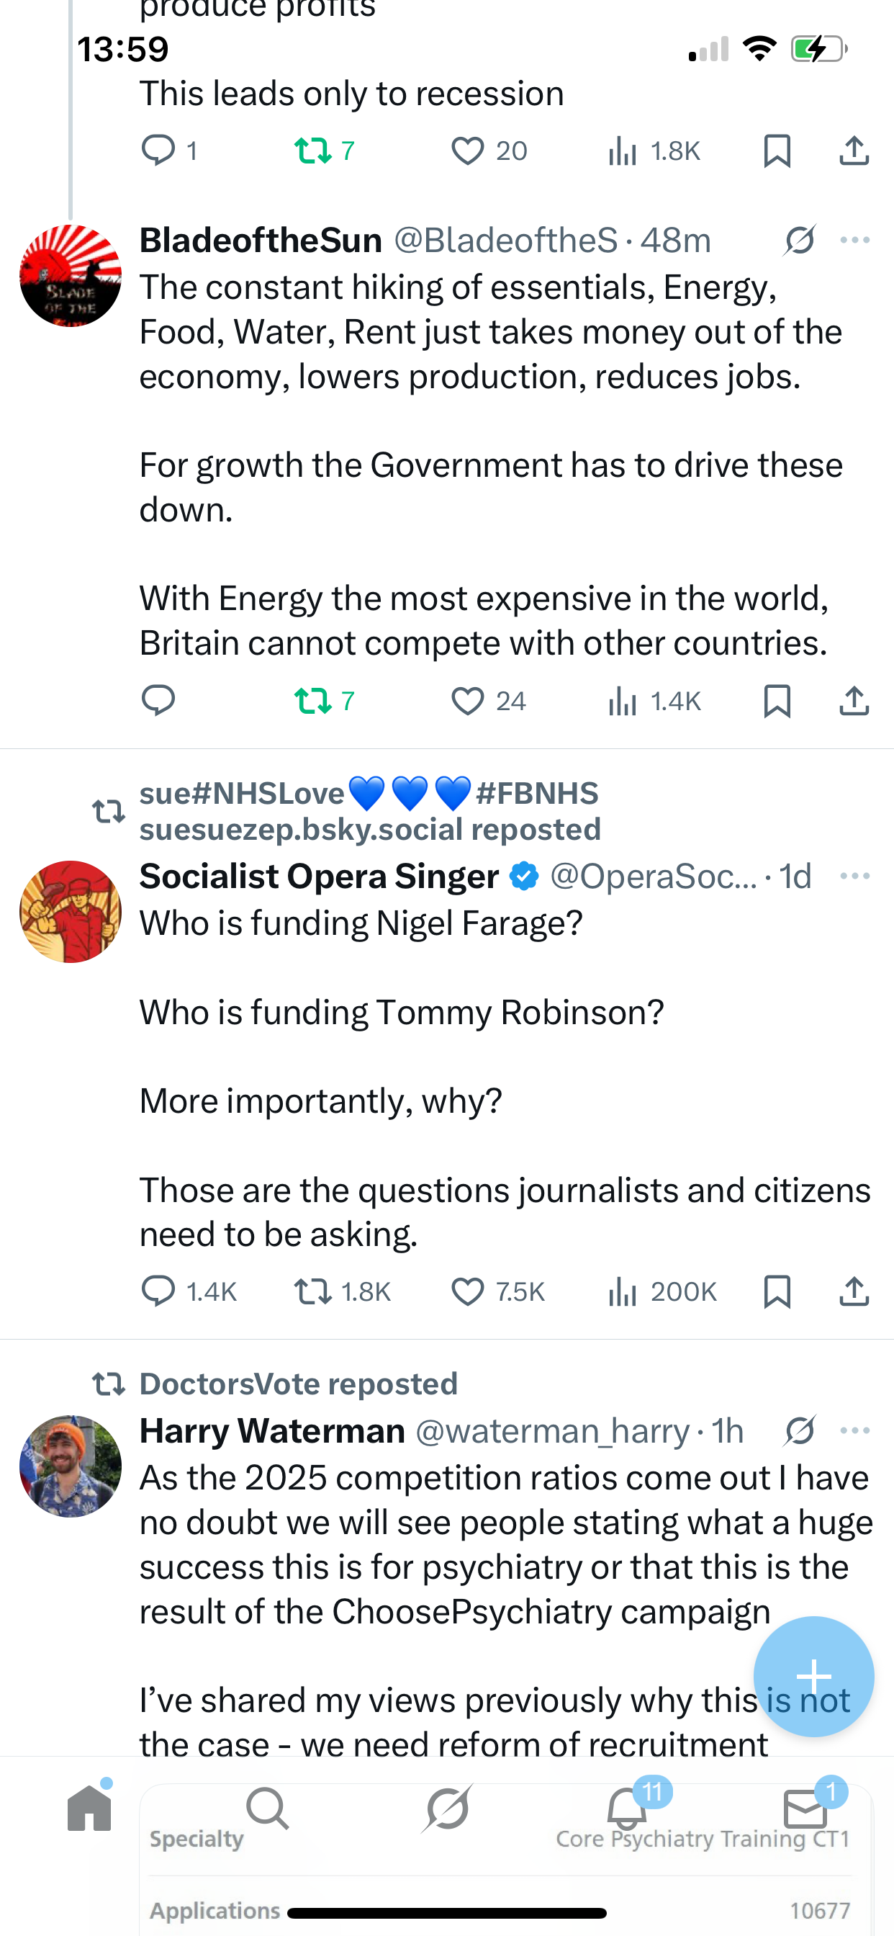
Task: Open the DoctorsVote reposted link
Action: pyautogui.click(x=298, y=1384)
